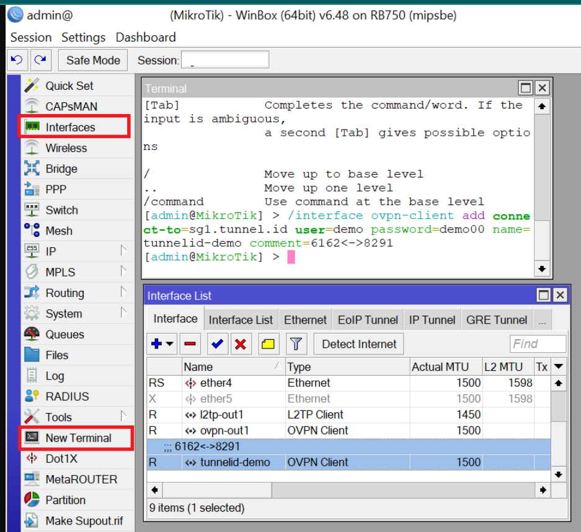
Task: Open the Bridge menu
Action: [78, 169]
